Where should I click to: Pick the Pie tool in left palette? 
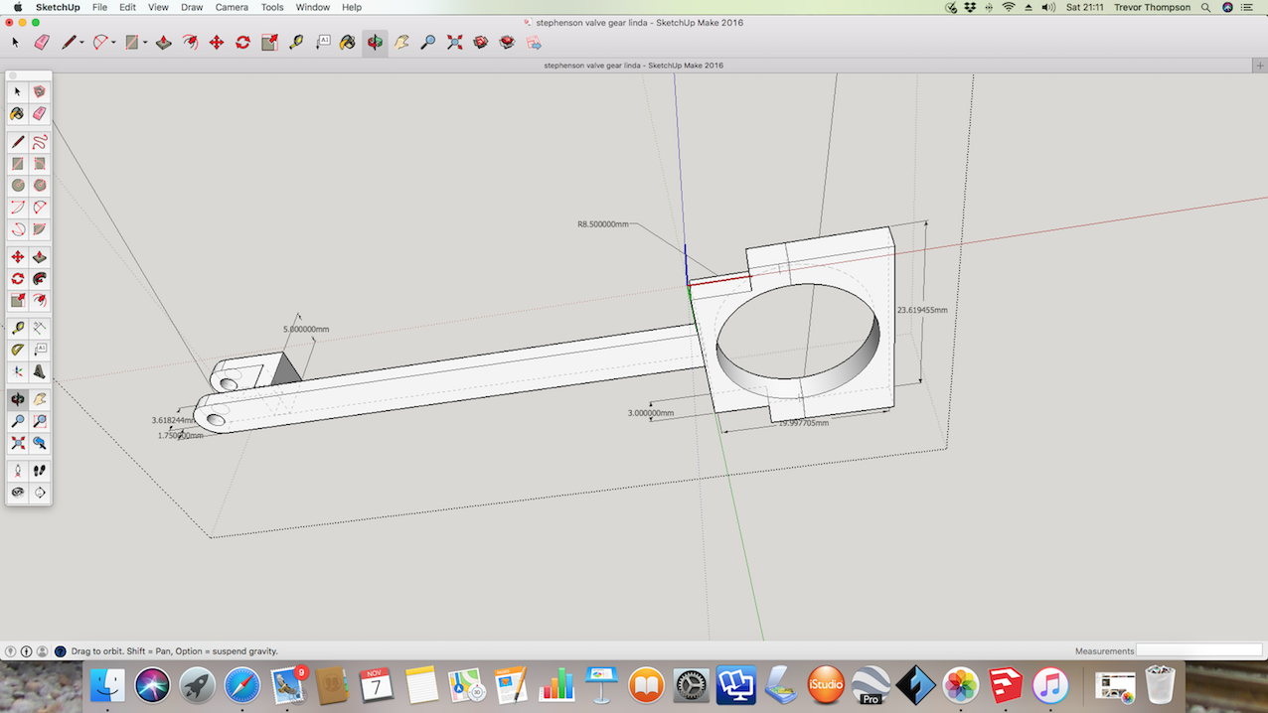coord(40,229)
